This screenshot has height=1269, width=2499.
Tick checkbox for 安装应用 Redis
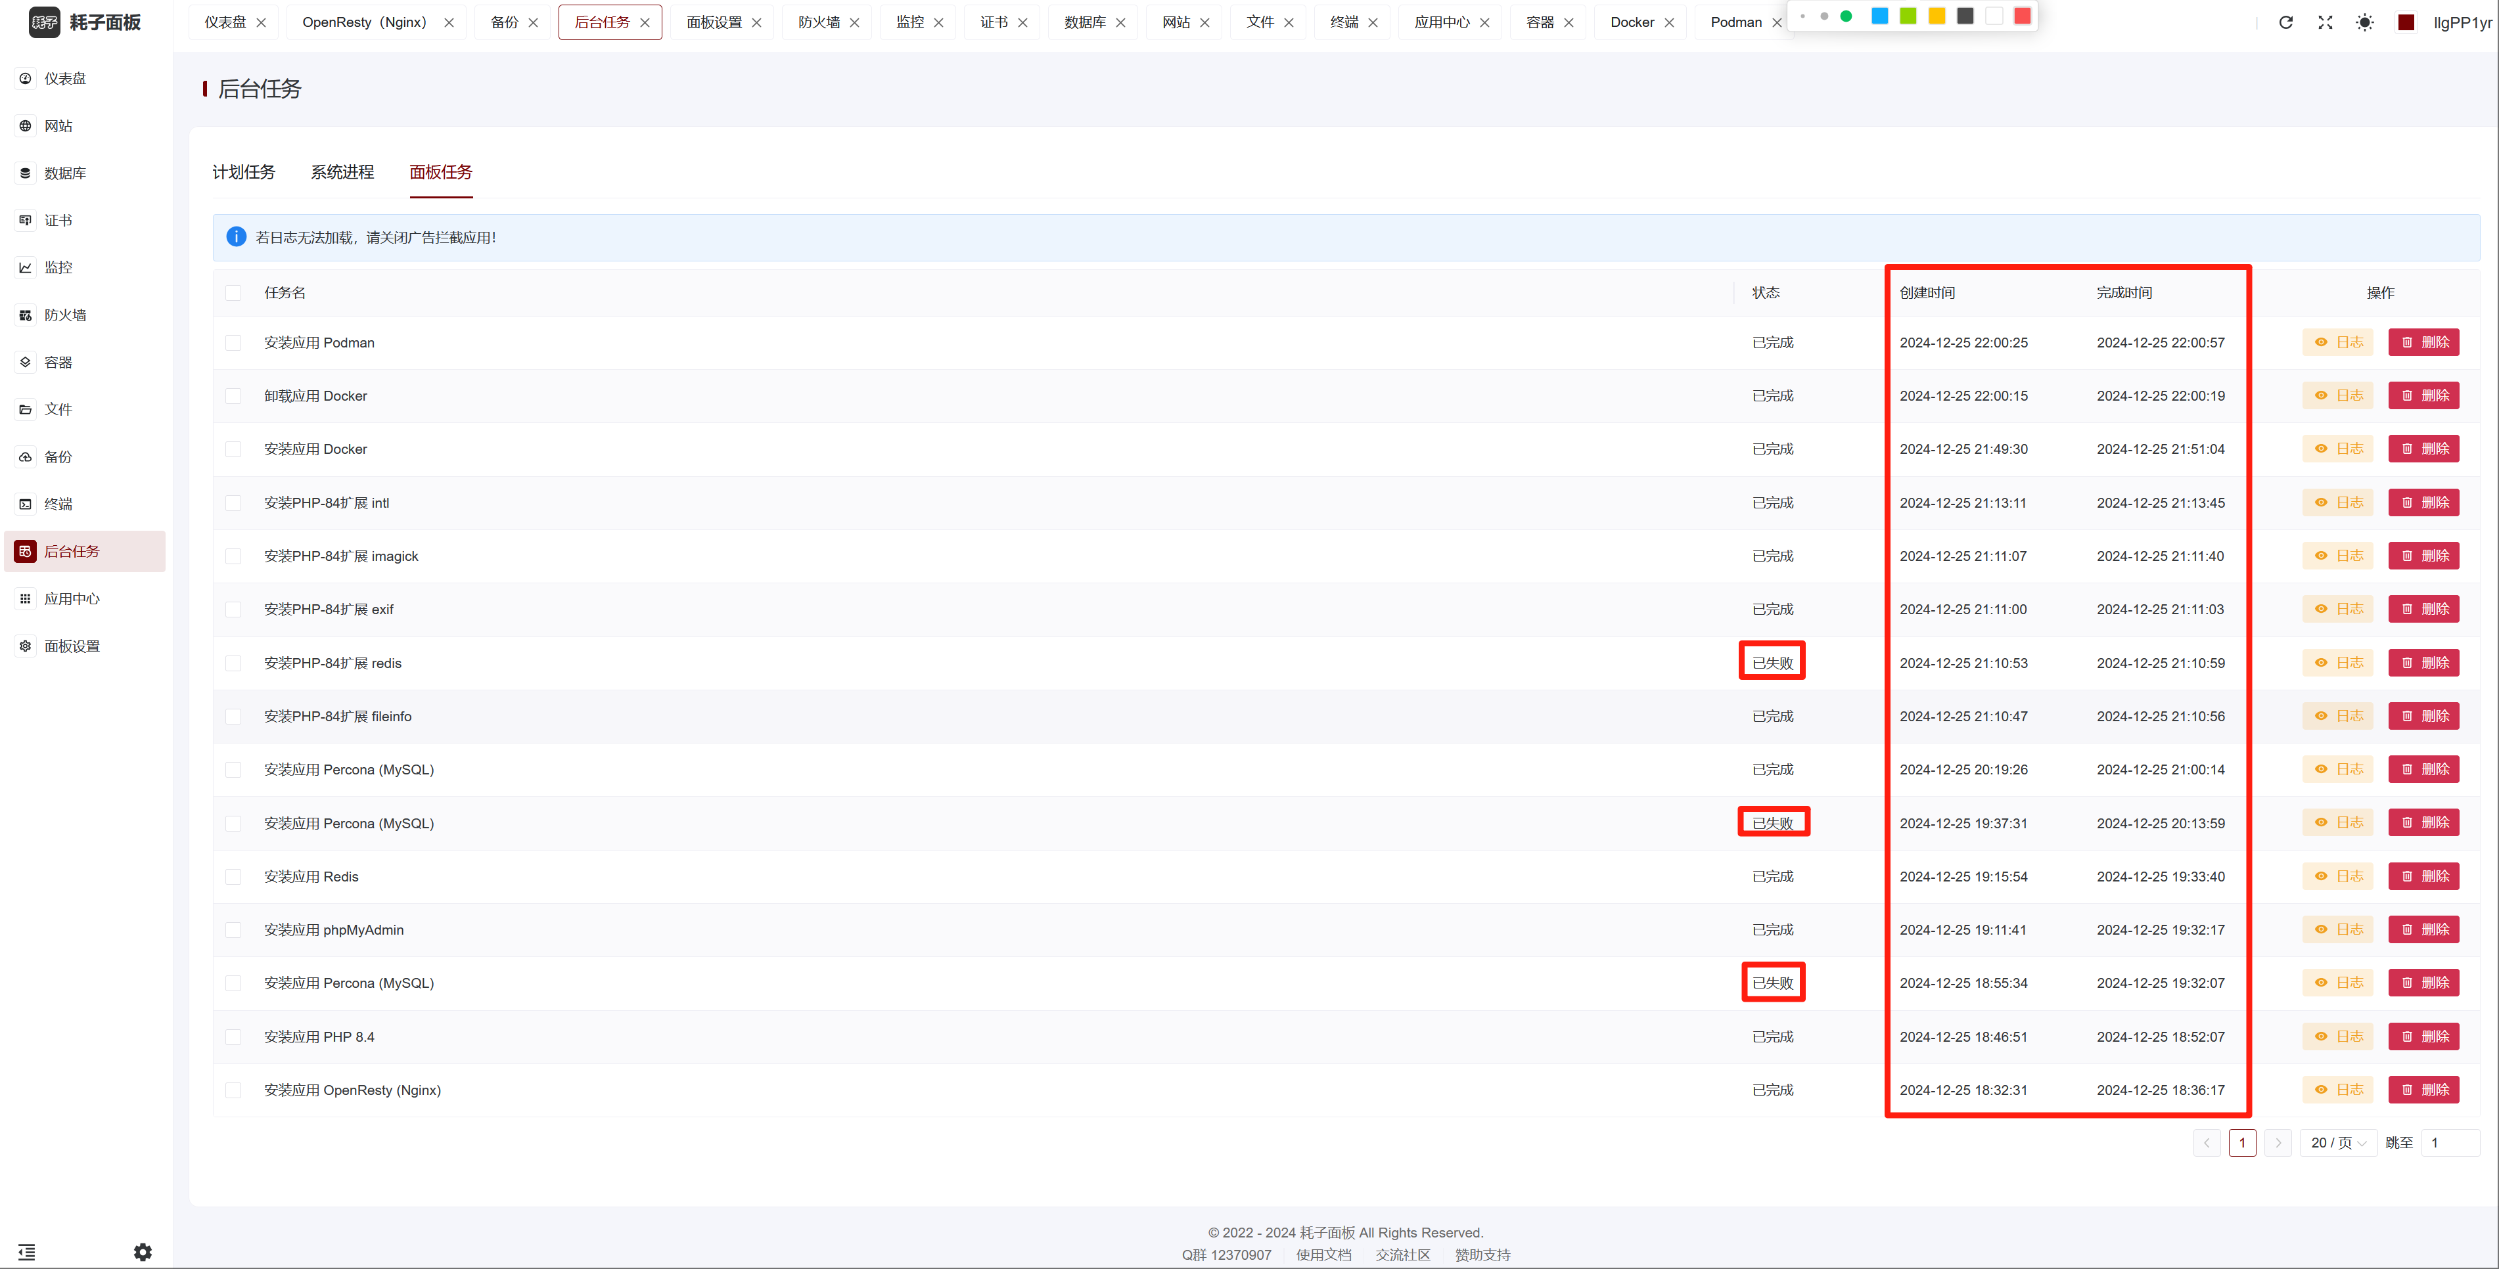tap(234, 876)
